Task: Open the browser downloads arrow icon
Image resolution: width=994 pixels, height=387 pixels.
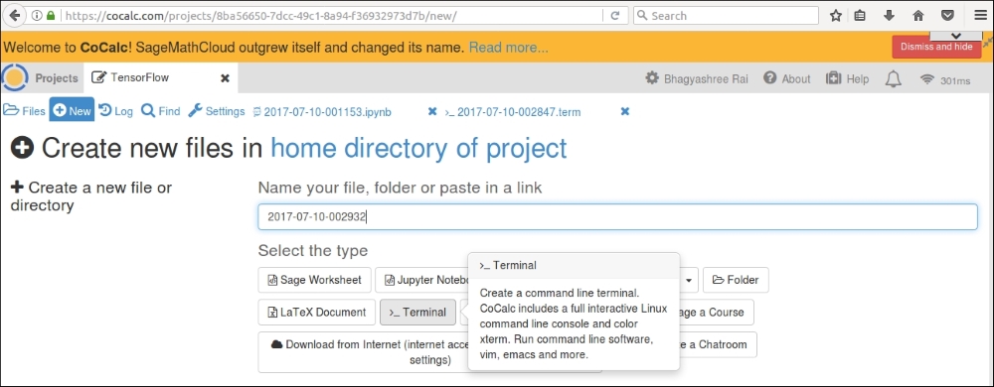Action: click(890, 15)
